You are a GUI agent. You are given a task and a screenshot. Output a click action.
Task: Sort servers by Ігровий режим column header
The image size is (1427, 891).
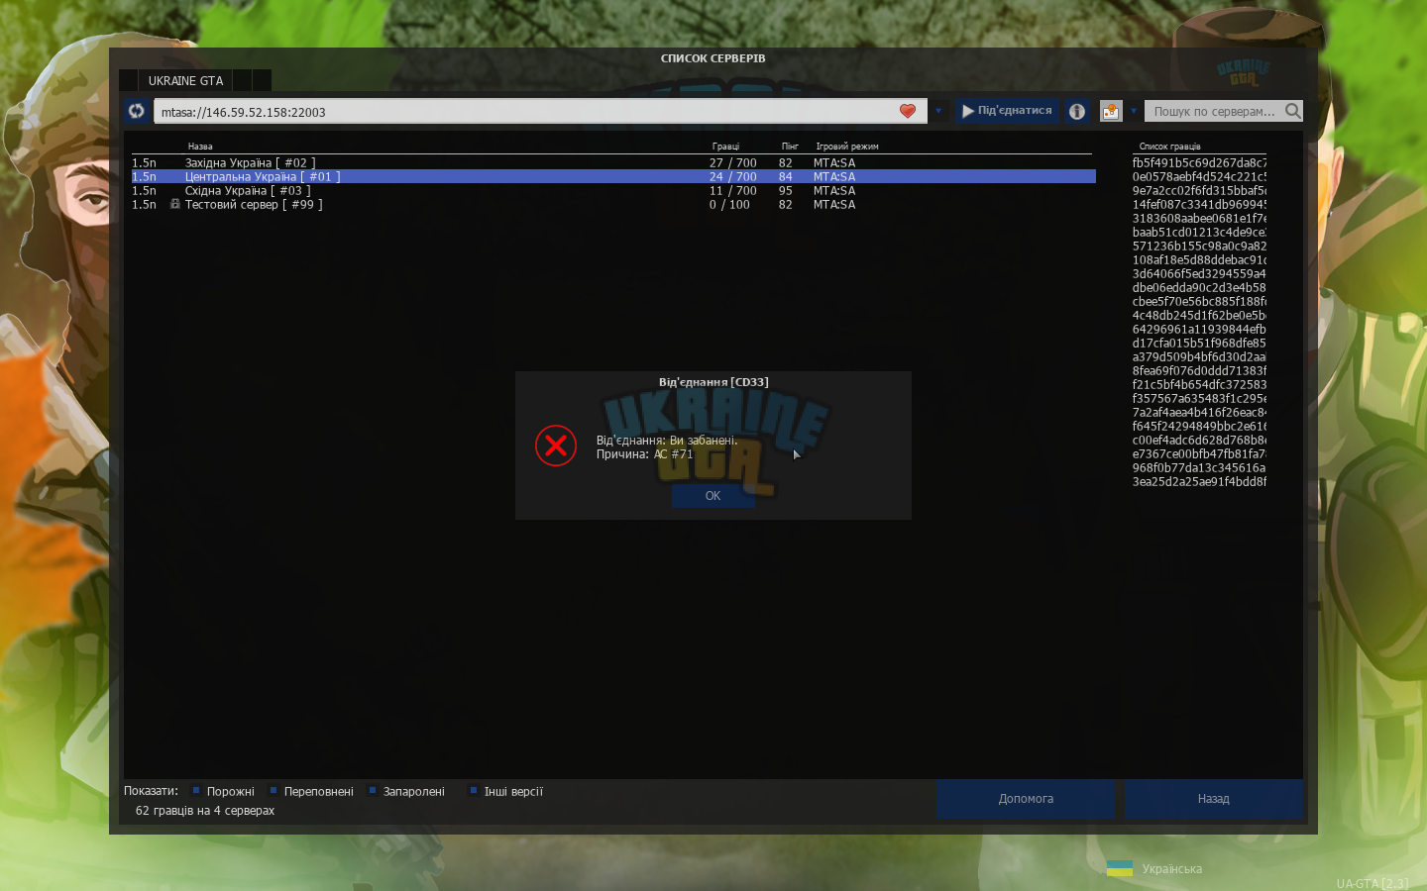coord(847,147)
